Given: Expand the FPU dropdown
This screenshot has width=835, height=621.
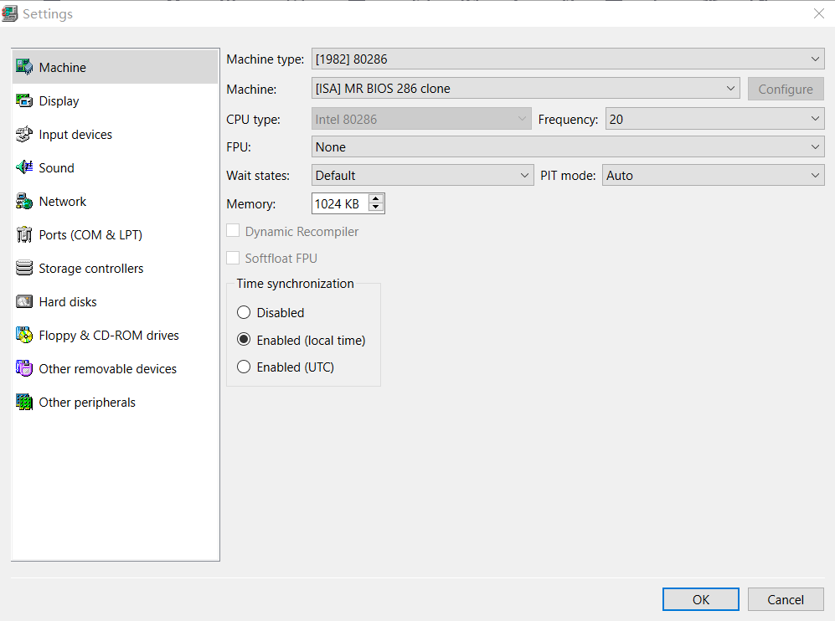Looking at the screenshot, I should tap(568, 146).
